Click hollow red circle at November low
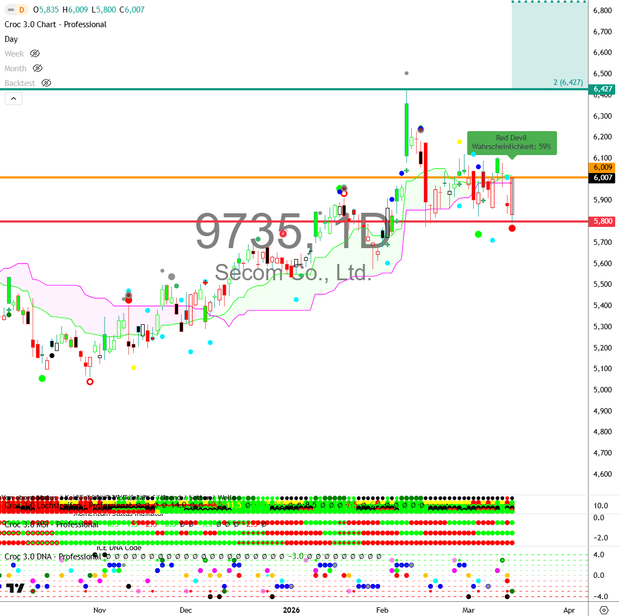The width and height of the screenshot is (619, 616). 90,381
